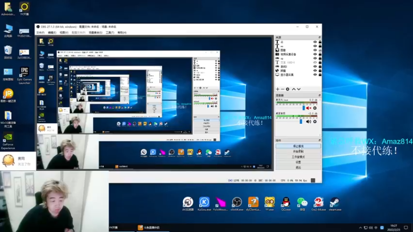Open AK加速器 desktop shortcut
Screen dimensions: 413x232
pyautogui.click(x=188, y=204)
